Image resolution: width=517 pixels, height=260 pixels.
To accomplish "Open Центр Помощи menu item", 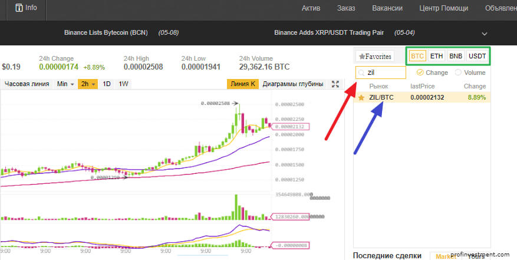I will tap(443, 8).
